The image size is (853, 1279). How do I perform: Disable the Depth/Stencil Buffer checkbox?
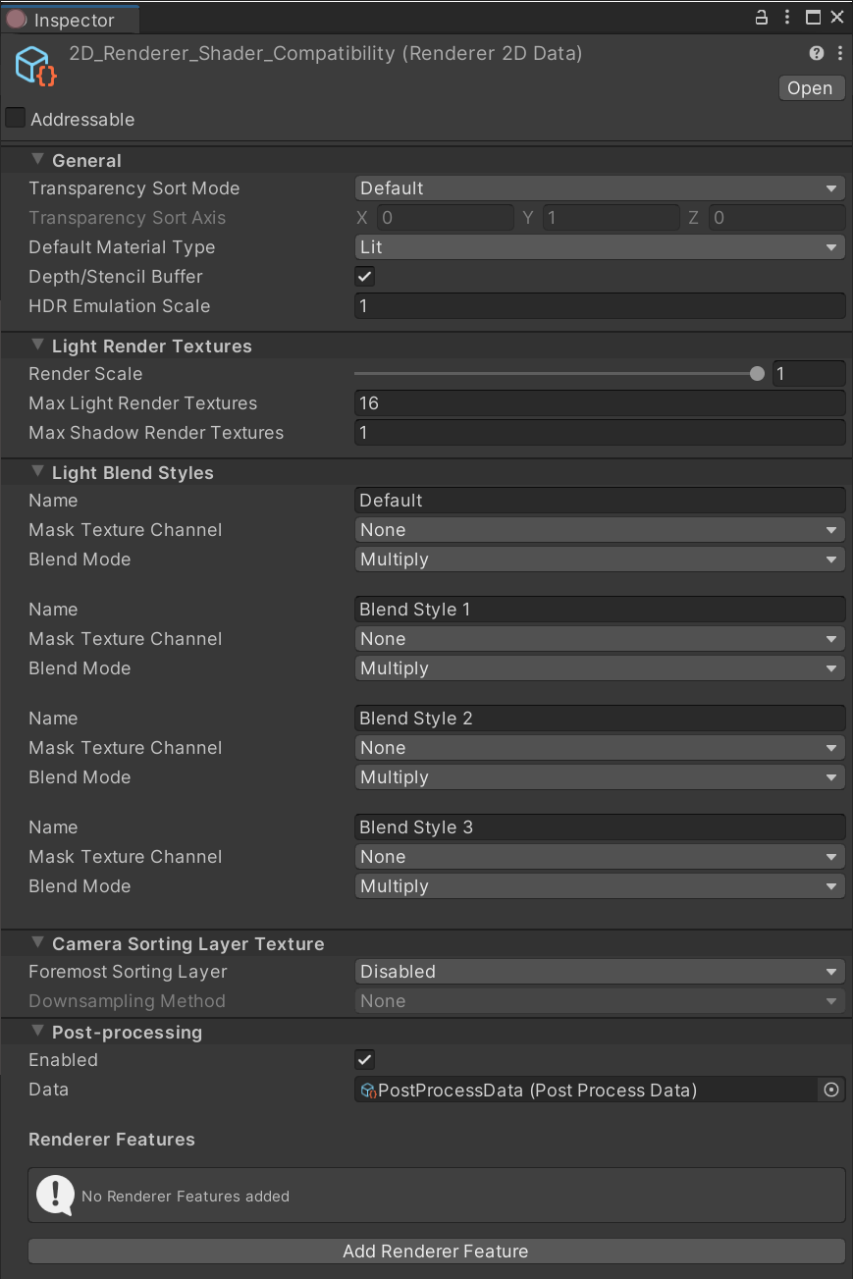pos(364,276)
